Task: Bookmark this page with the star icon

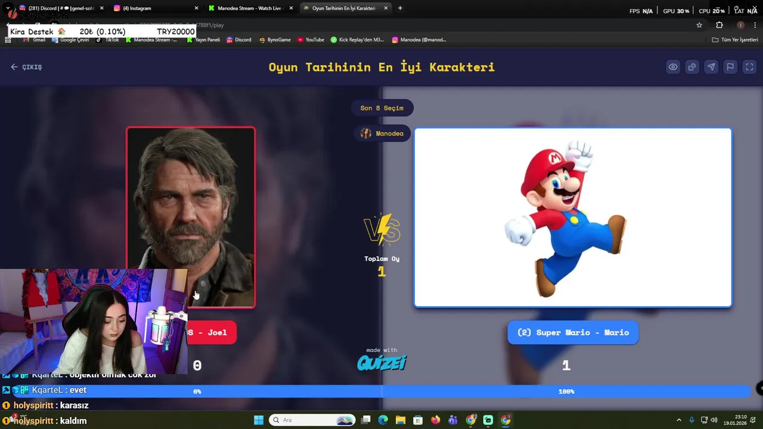Action: coord(699,25)
